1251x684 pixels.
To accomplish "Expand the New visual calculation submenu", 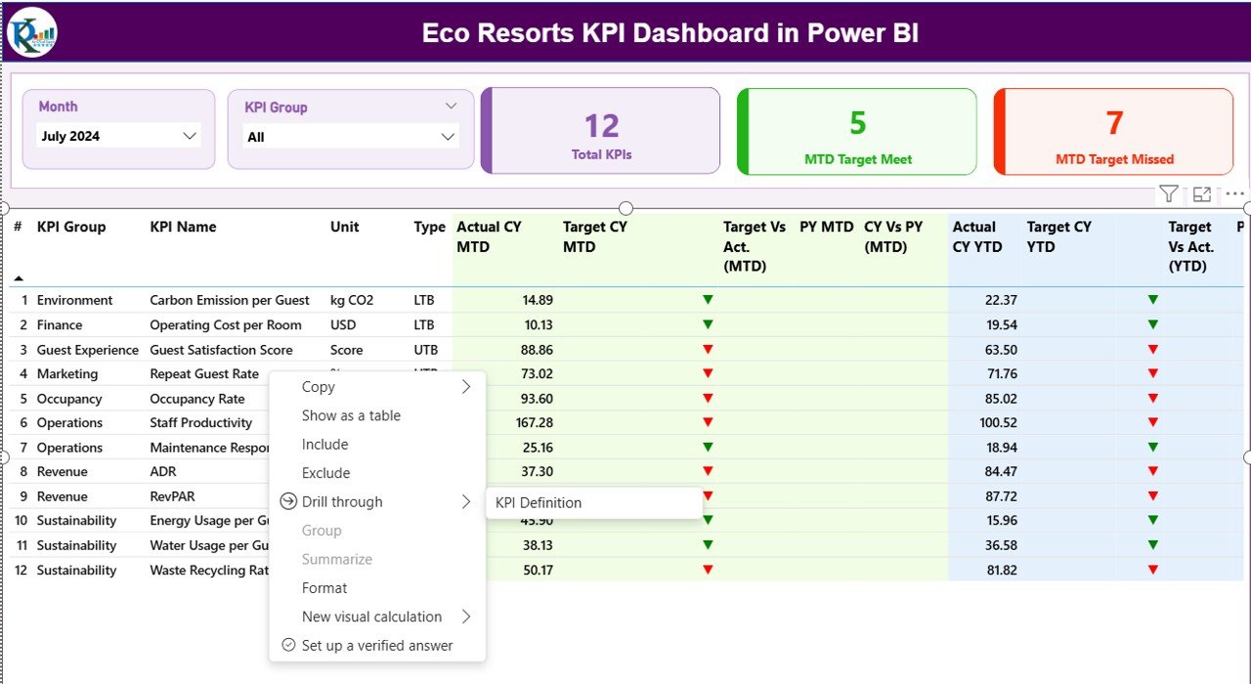I will 465,617.
